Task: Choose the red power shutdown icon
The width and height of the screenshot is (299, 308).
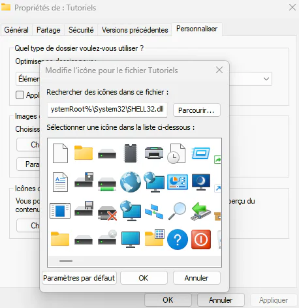Action: click(201, 239)
